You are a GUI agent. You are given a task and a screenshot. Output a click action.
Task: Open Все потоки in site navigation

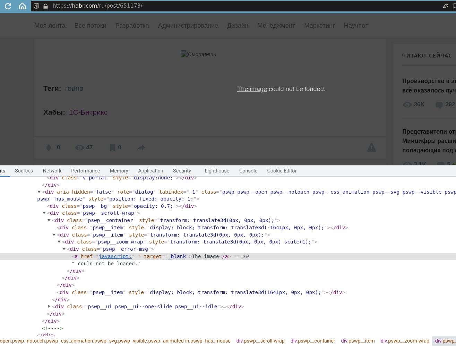[x=90, y=26]
